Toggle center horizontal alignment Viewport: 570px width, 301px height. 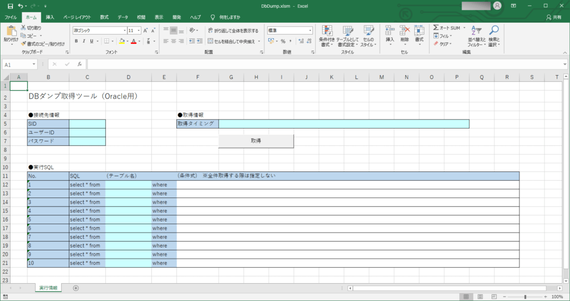point(174,41)
